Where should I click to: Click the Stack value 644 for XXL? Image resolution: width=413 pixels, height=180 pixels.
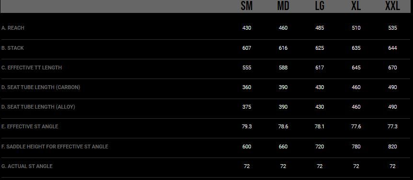click(392, 48)
